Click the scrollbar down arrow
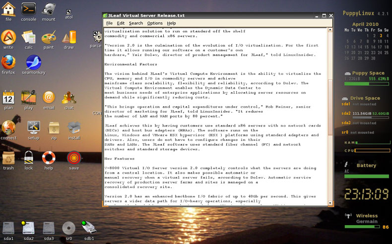Image resolution: width=392 pixels, height=244 pixels. tap(330, 203)
